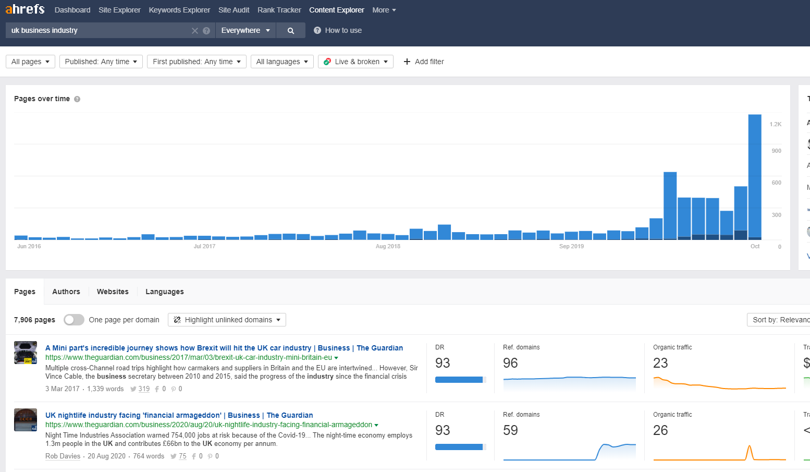Open Keywords Explorer
Screen dimensions: 810x472
(179, 10)
